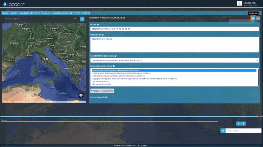Screen dimensions: 263x147
Task: Click the 'nessuna localizzazione' button
Action: point(102,91)
